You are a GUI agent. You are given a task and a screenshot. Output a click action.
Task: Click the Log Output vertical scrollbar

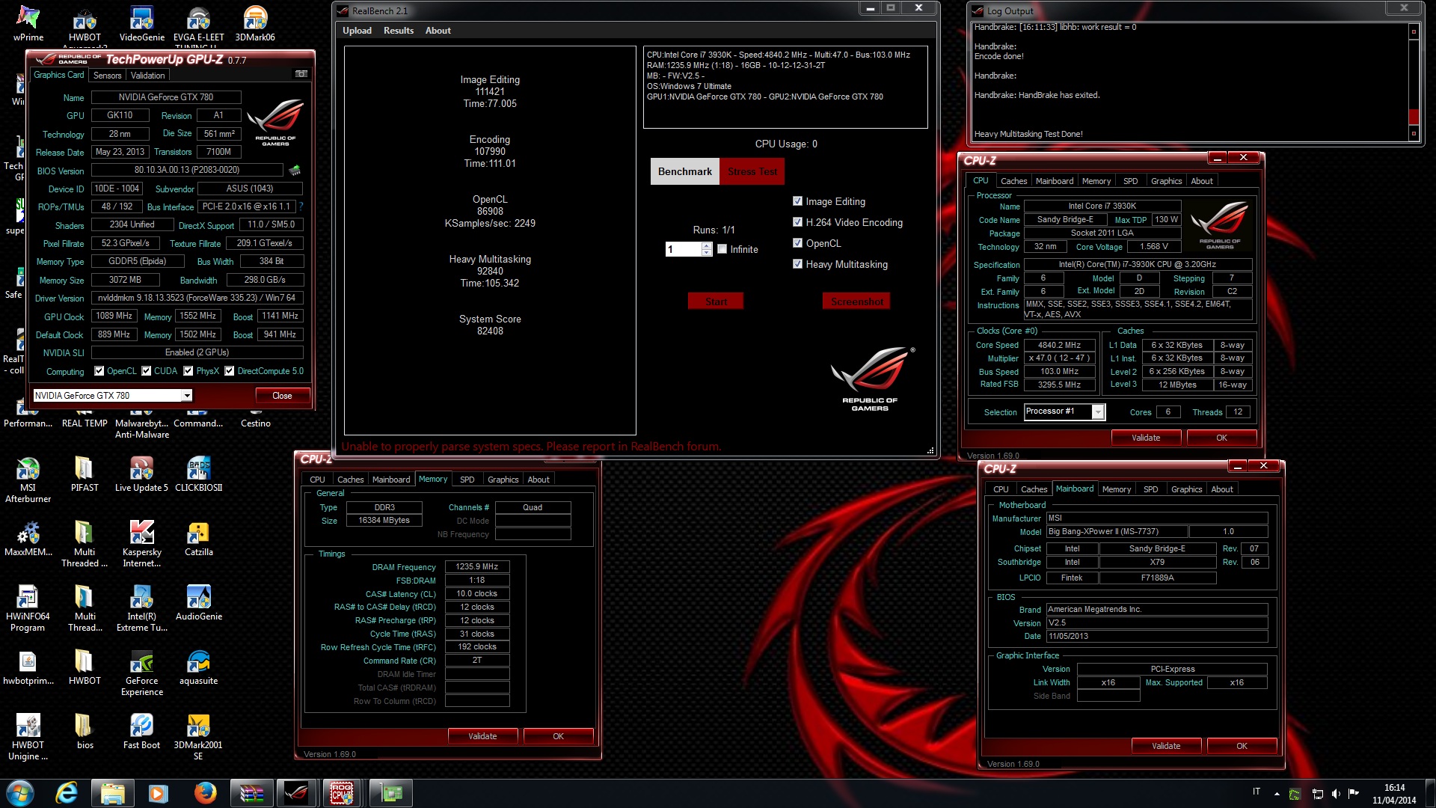coord(1414,82)
